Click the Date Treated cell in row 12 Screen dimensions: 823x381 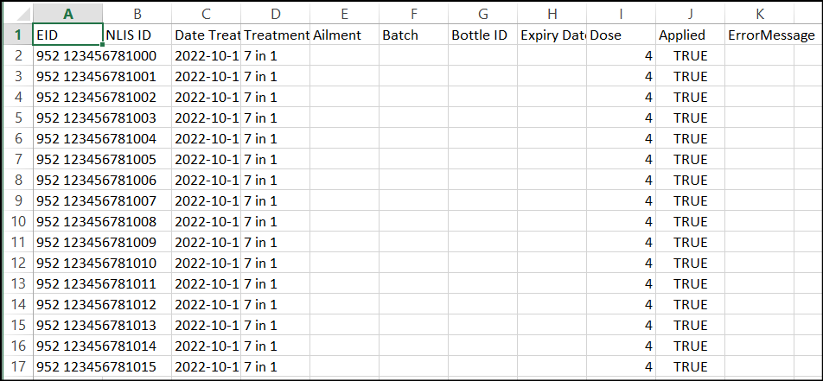[x=206, y=263]
